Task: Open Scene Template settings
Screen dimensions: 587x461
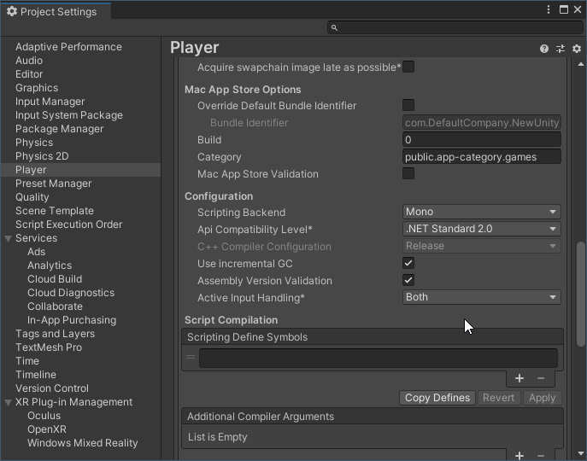Action: 55,211
